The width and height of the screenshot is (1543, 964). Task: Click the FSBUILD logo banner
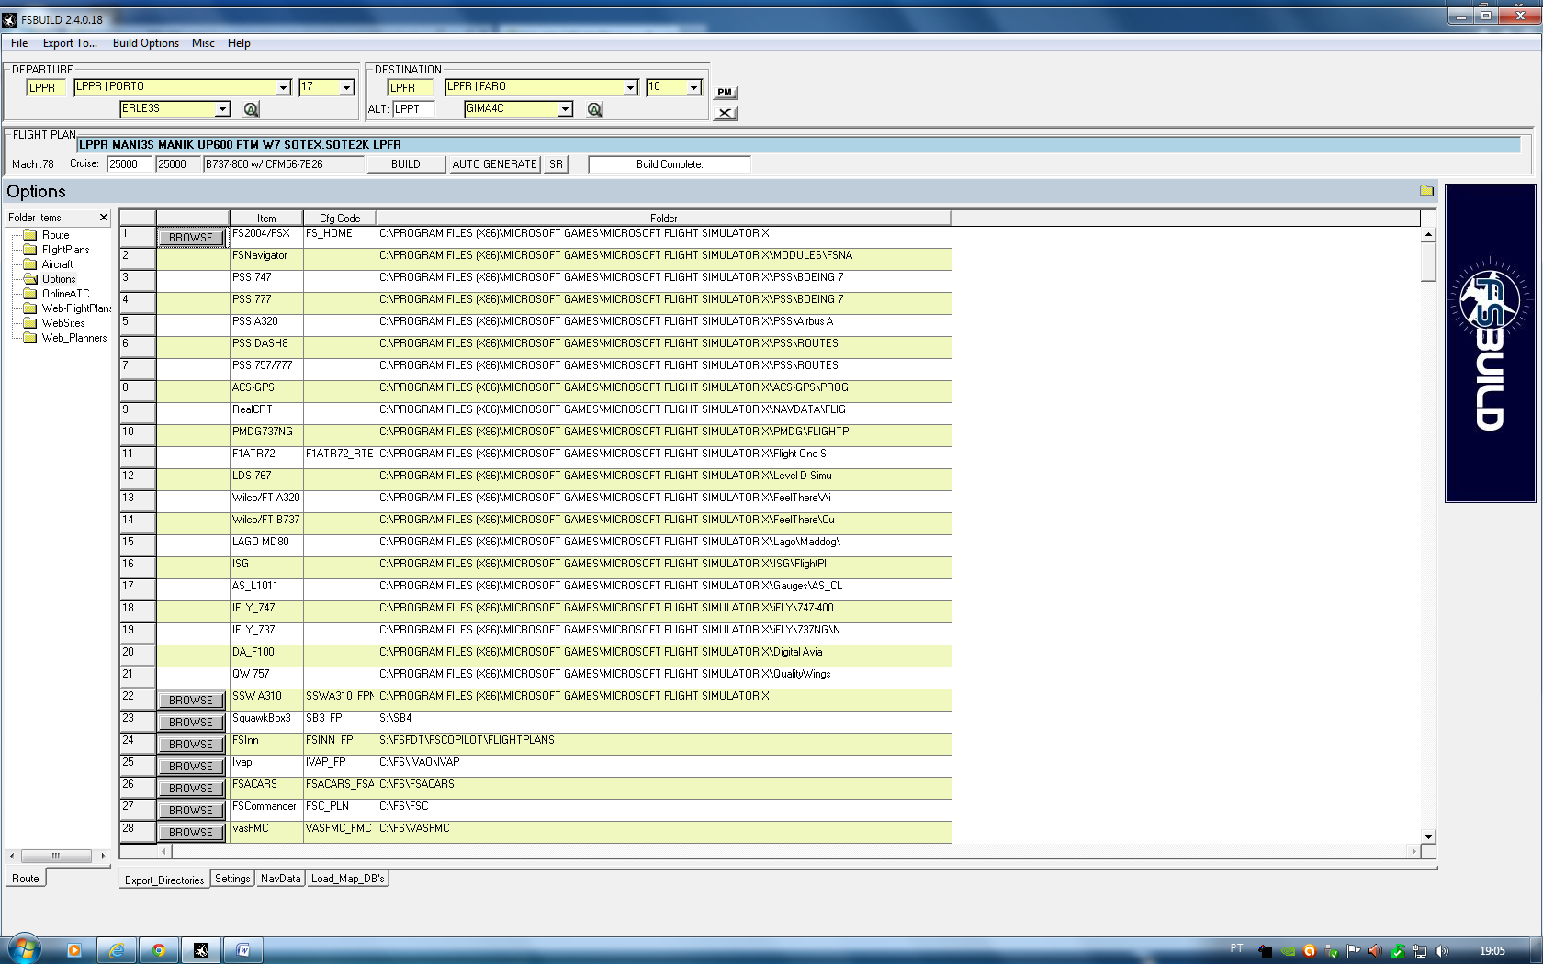1490,343
